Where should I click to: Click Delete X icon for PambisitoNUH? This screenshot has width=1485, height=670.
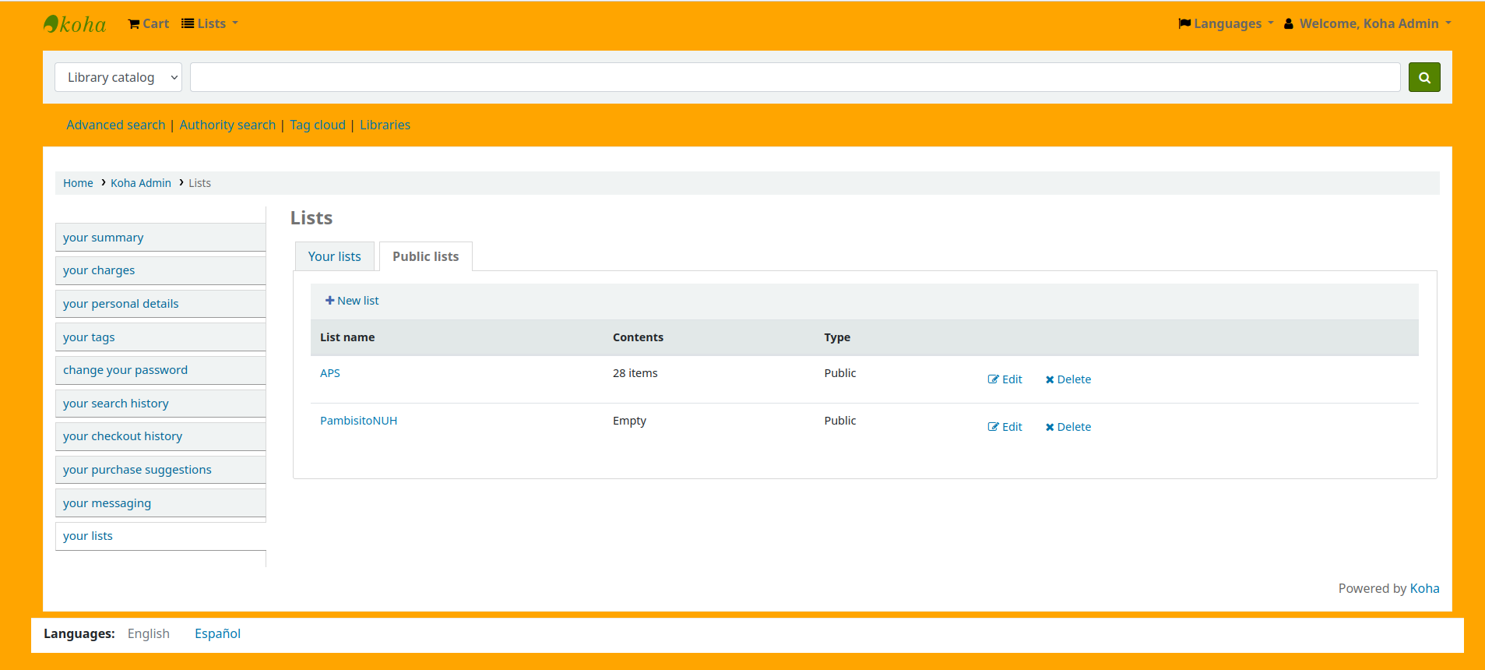pyautogui.click(x=1050, y=427)
